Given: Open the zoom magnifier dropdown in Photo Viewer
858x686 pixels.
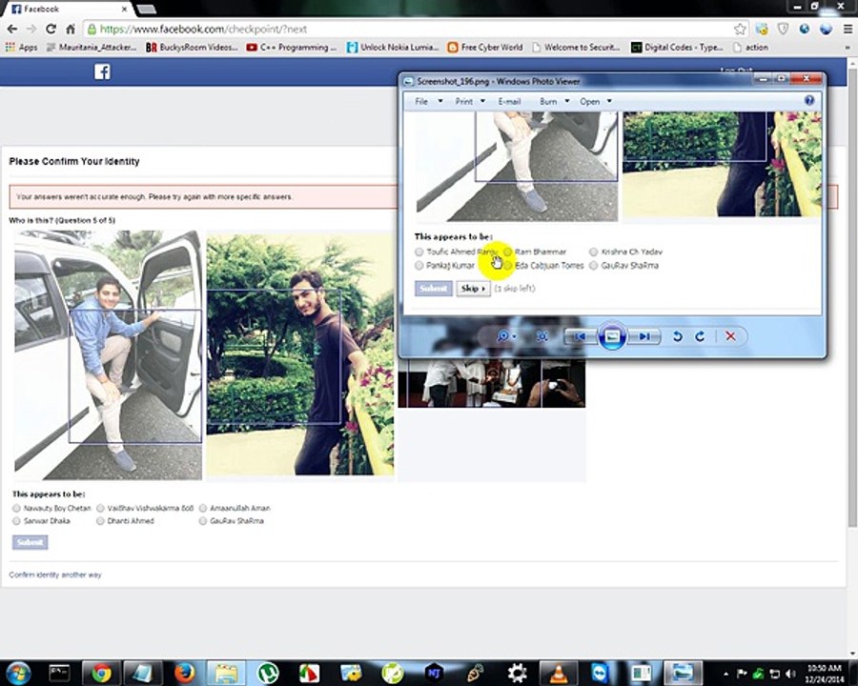Looking at the screenshot, I should pos(505,336).
